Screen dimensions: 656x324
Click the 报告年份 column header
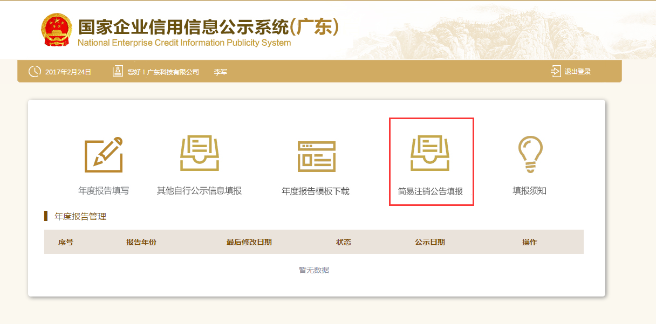coord(141,242)
